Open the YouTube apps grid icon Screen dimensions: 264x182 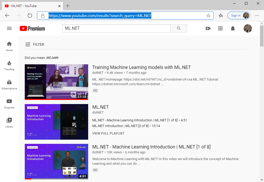220,28
